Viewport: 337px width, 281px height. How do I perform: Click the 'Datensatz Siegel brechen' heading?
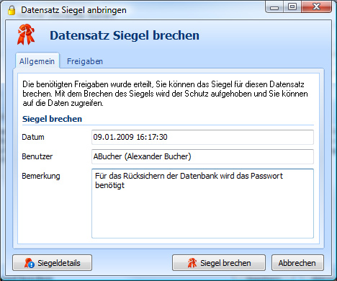(x=125, y=35)
